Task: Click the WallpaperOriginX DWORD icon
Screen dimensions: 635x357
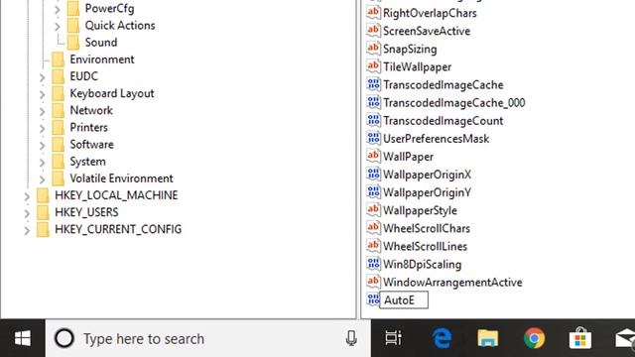Action: (373, 175)
